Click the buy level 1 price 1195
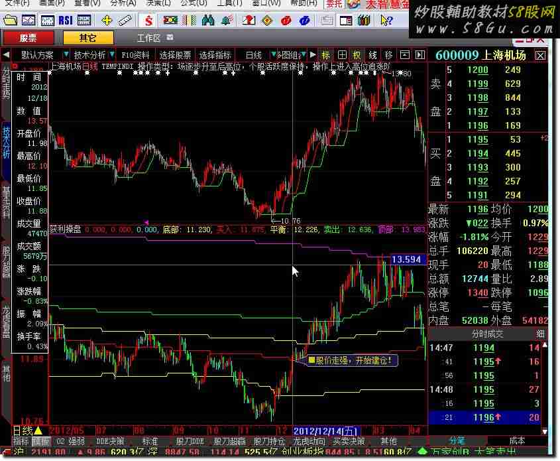 [x=478, y=139]
